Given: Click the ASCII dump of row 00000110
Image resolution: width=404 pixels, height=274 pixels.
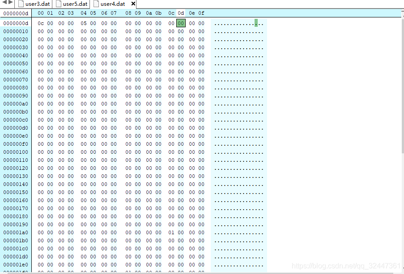Looking at the screenshot, I should point(239,160).
